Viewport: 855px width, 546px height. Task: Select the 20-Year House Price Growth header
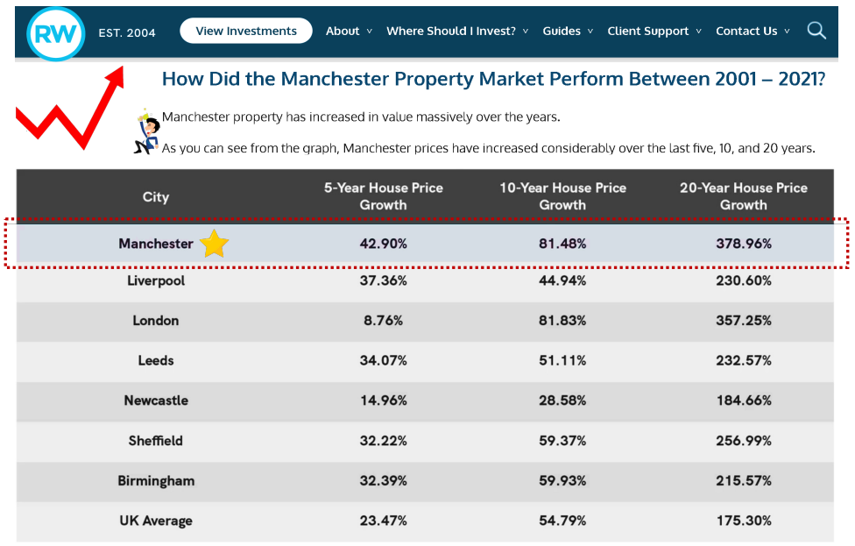[744, 196]
